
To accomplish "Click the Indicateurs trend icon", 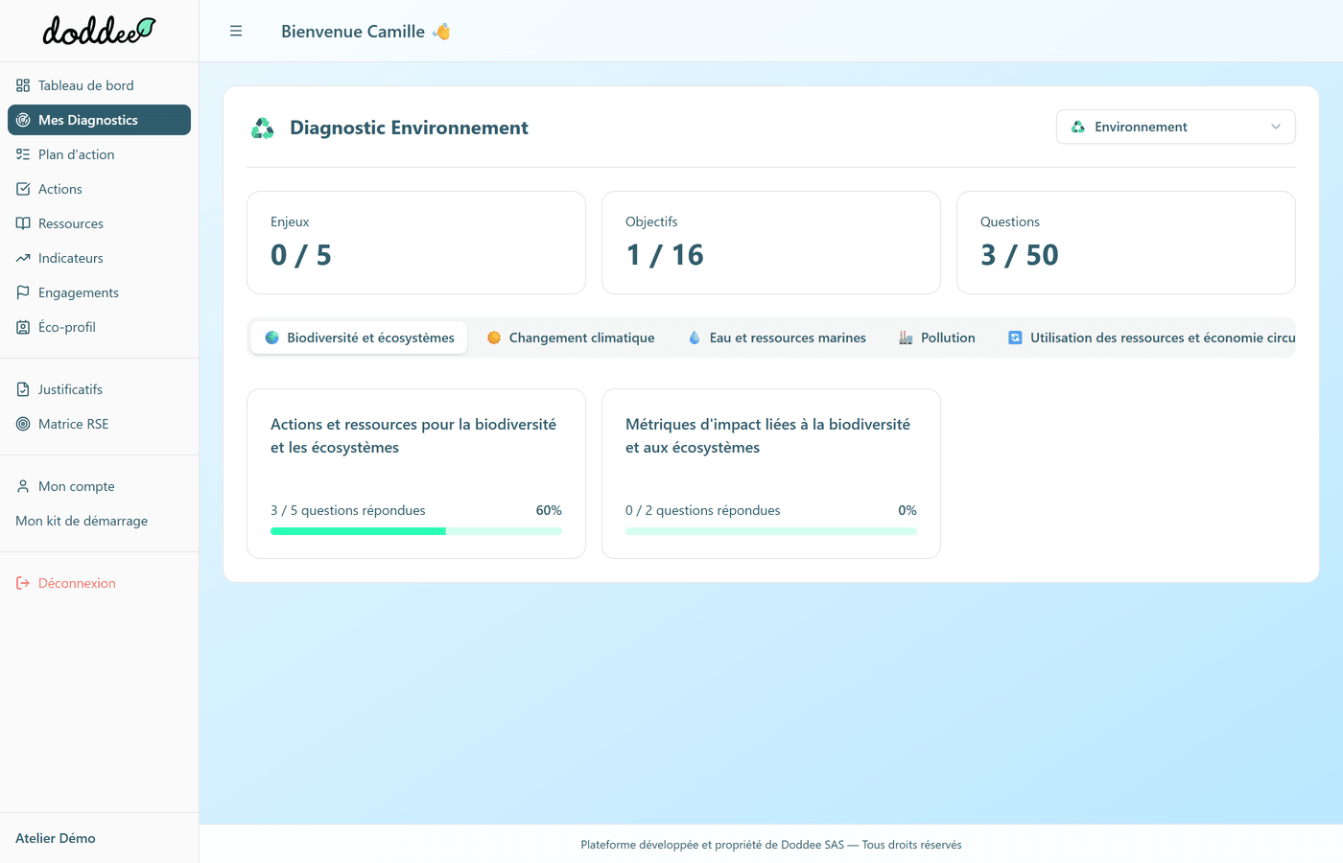I will click(23, 258).
